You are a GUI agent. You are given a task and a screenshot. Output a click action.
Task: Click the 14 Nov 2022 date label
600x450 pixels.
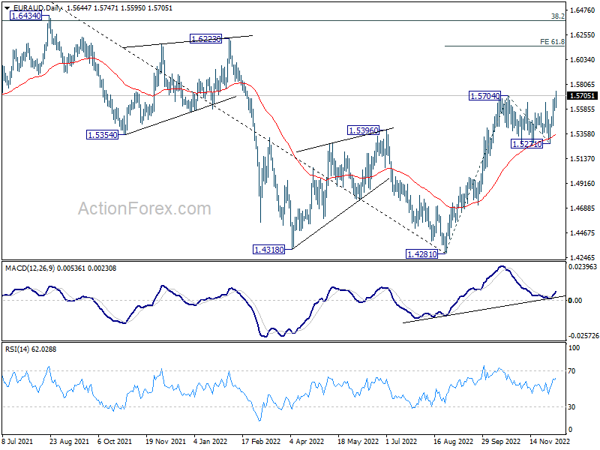click(x=550, y=441)
